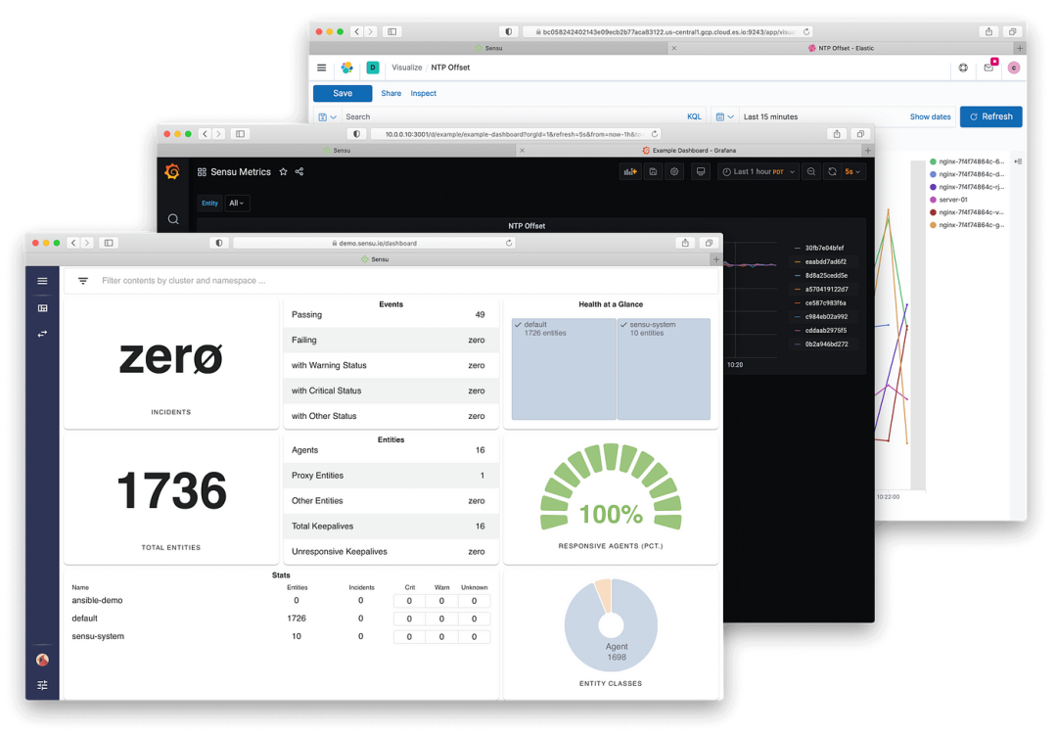Image resolution: width=1057 pixels, height=735 pixels.
Task: Open new tab in Sensu browser window
Action: (715, 259)
